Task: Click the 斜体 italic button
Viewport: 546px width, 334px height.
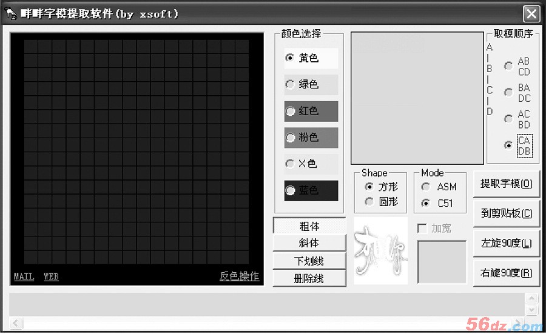Action: pyautogui.click(x=309, y=243)
